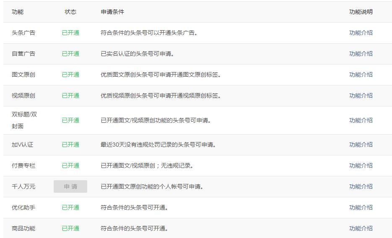Select the 付费专栏 feature name
The image size is (392, 238).
[23, 166]
